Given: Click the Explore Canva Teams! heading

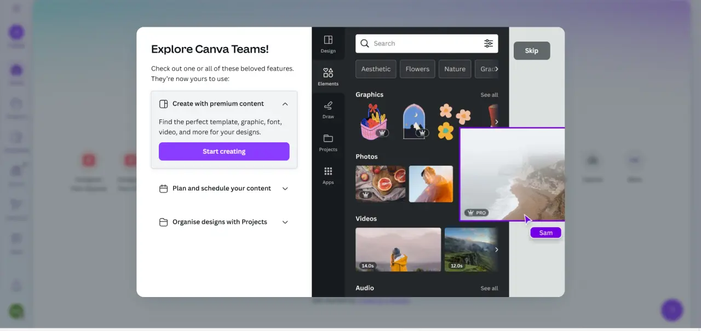Looking at the screenshot, I should tap(210, 49).
